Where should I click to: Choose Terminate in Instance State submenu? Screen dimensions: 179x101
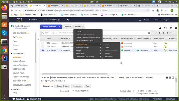[x=109, y=56]
